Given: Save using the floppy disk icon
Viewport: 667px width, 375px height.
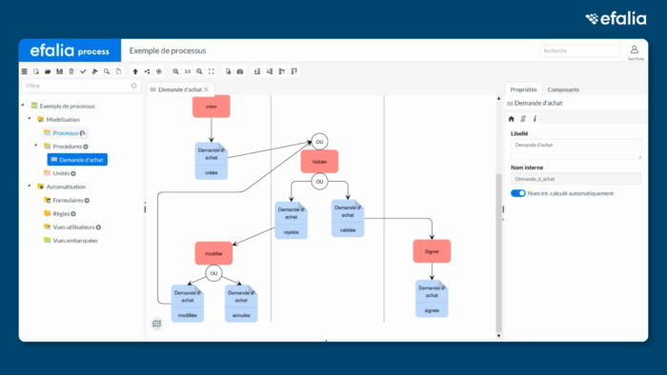Looking at the screenshot, I should point(59,71).
